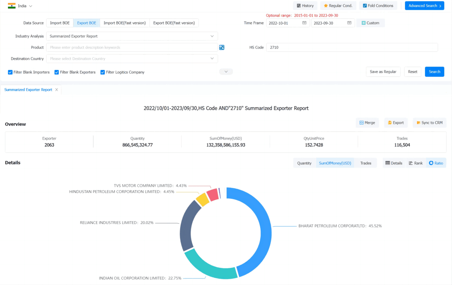Switch chart metric to Quantity
The height and width of the screenshot is (285, 452).
pos(305,163)
